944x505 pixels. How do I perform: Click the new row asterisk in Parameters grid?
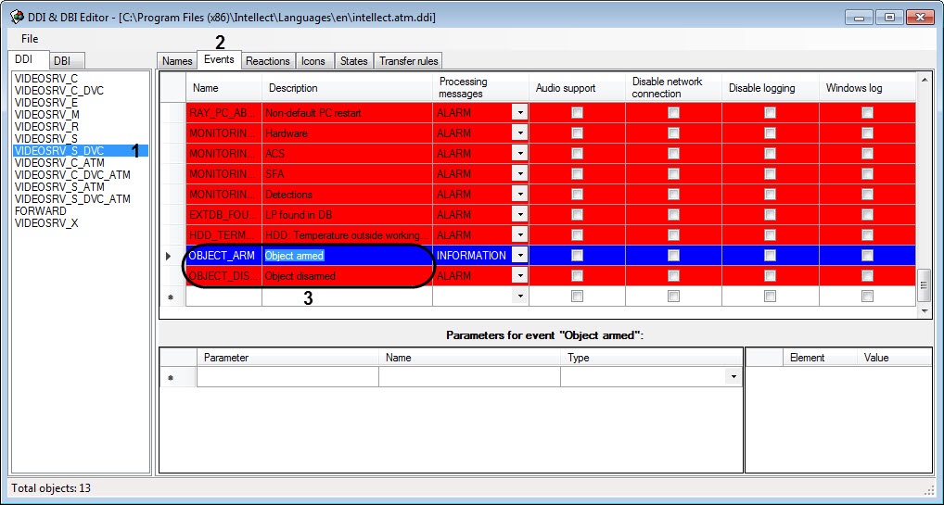pos(169,377)
